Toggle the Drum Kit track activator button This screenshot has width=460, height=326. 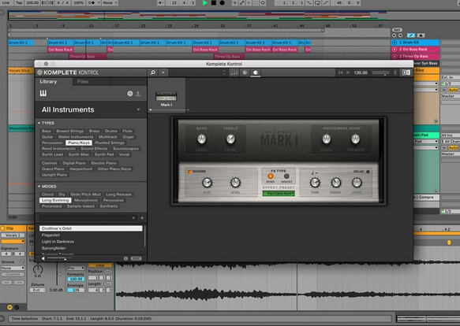[395, 43]
